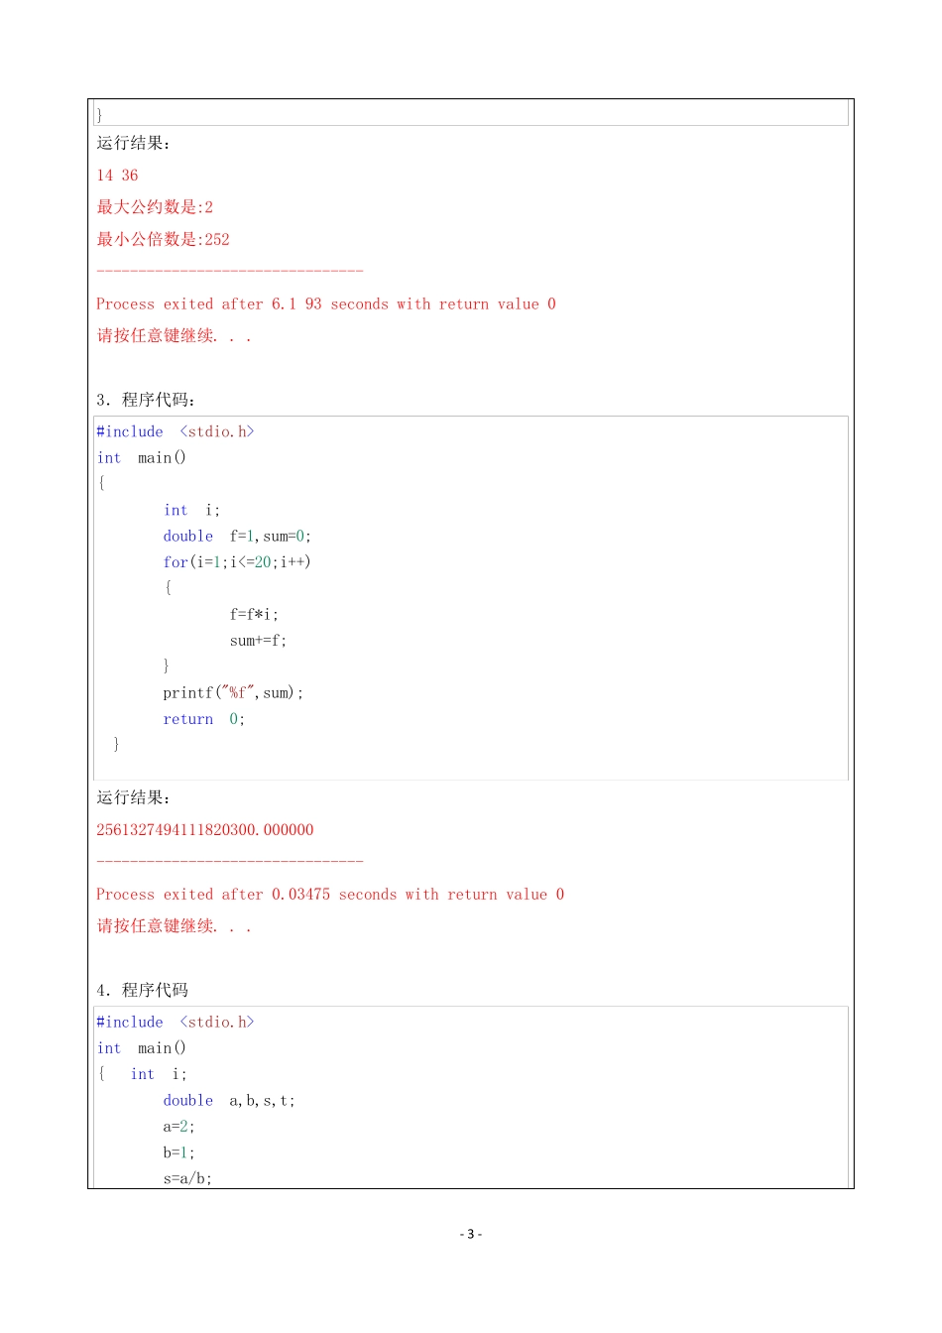Screen dimensions: 942x1333
Task: Click the code line 'sum+=f;'
Action: coord(258,640)
